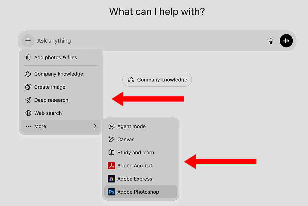Open Canvas label from the submenu
Viewport: 308px width, 206px height.
126,139
